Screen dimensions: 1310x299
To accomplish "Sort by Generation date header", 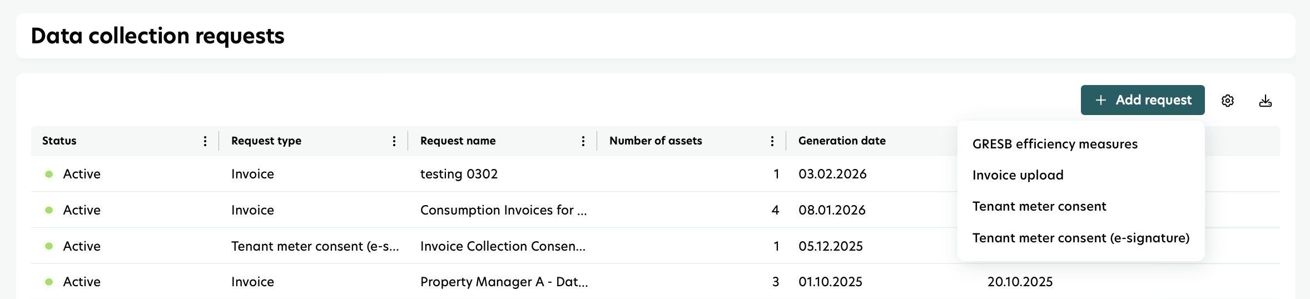I will tap(842, 141).
